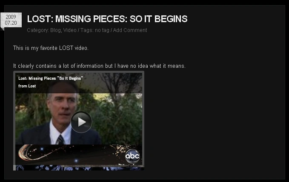The image size is (289, 182).
Task: Click the 'no tag' text
Action: click(x=102, y=30)
